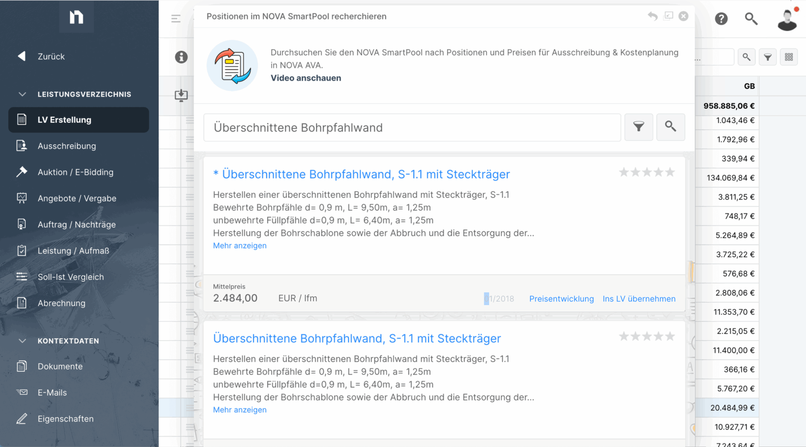Click the background toolbar search button
The image size is (806, 447).
click(746, 57)
